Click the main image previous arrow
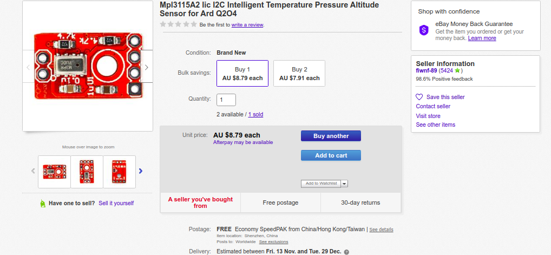The height and width of the screenshot is (255, 551). (29, 68)
